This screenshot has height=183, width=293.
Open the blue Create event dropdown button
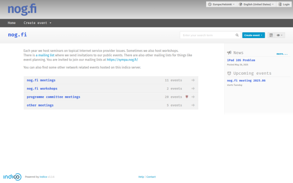(253, 35)
